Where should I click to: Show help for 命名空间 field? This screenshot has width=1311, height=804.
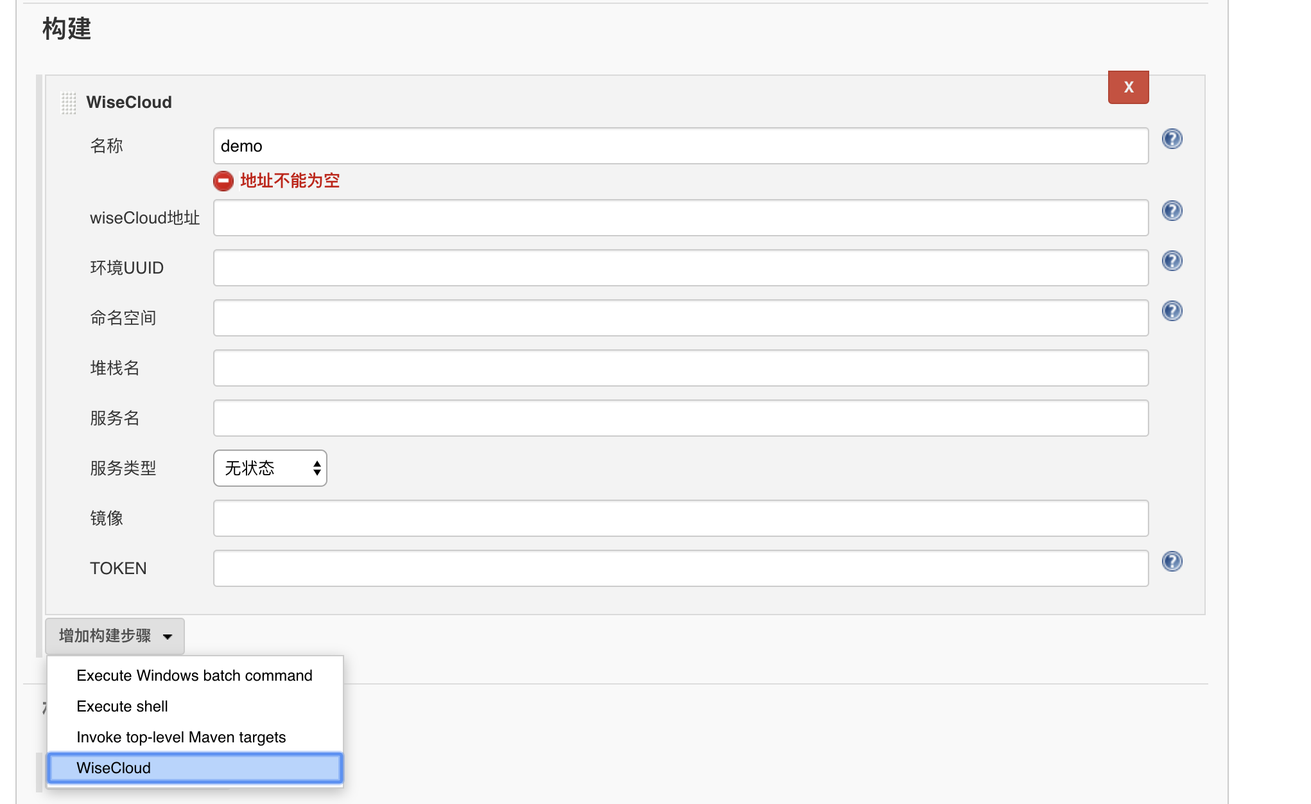(x=1172, y=311)
